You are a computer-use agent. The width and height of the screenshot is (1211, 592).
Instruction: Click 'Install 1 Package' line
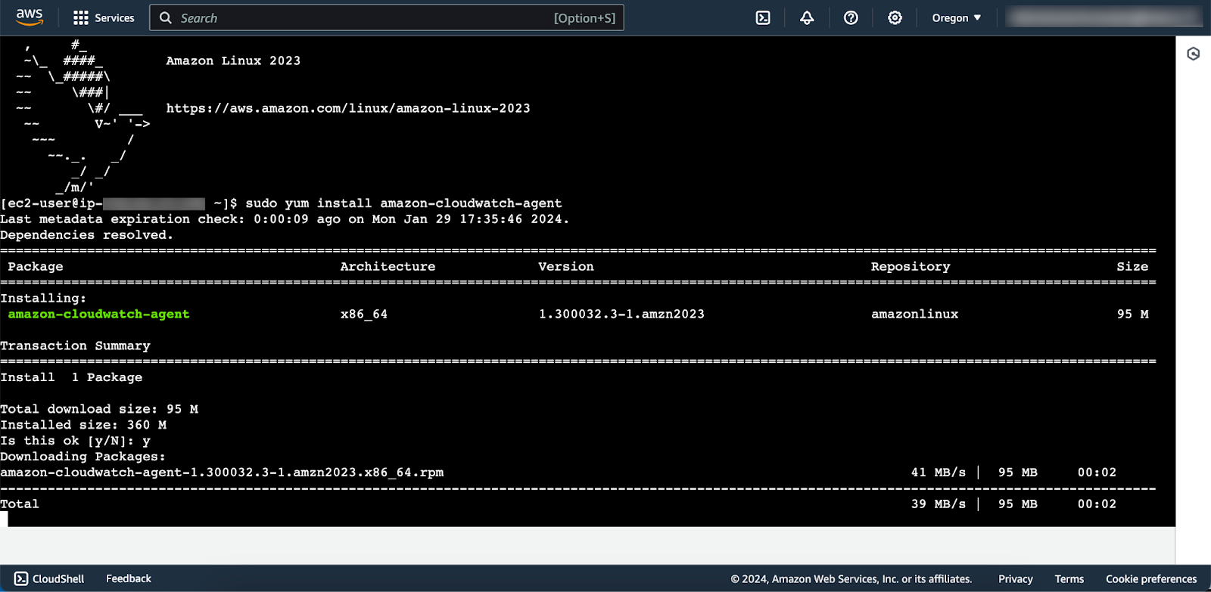(x=71, y=377)
